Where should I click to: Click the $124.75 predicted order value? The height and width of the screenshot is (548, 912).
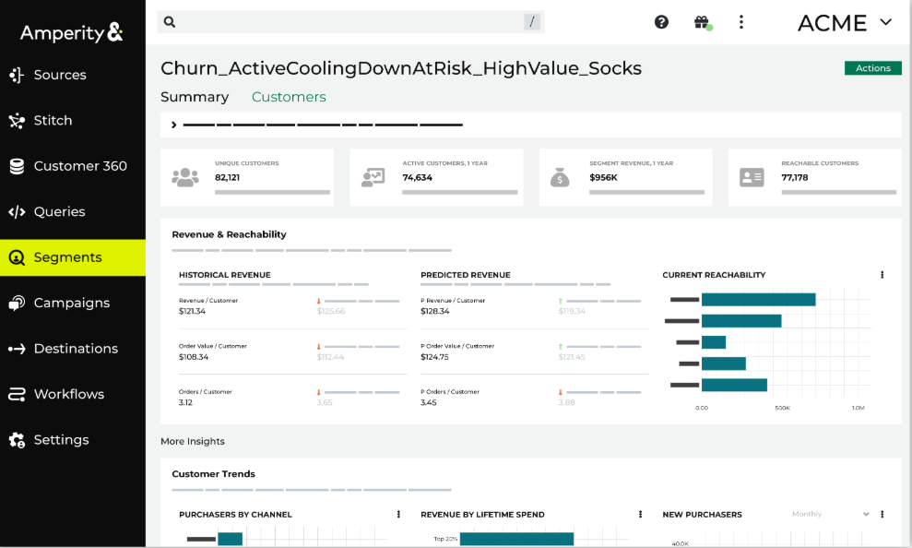434,357
